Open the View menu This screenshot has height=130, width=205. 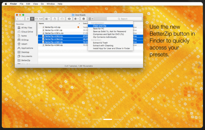pyautogui.click(x=35, y=4)
